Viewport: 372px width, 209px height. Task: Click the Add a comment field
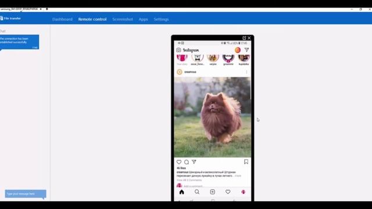tap(194, 186)
